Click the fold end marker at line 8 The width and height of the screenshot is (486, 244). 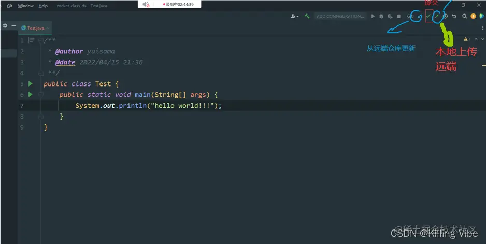coord(40,117)
